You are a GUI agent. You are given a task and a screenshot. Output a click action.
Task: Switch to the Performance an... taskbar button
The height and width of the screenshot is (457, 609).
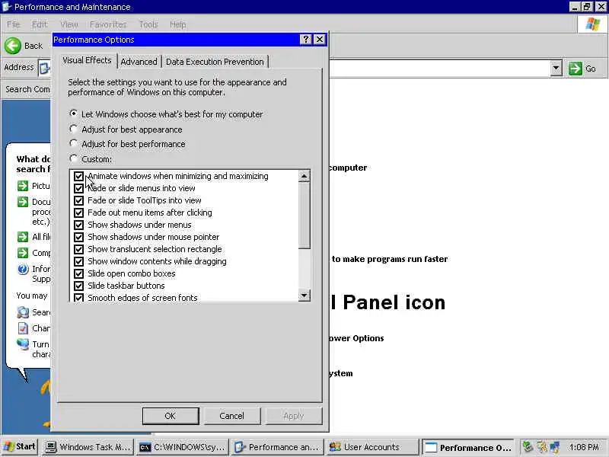[x=277, y=447]
